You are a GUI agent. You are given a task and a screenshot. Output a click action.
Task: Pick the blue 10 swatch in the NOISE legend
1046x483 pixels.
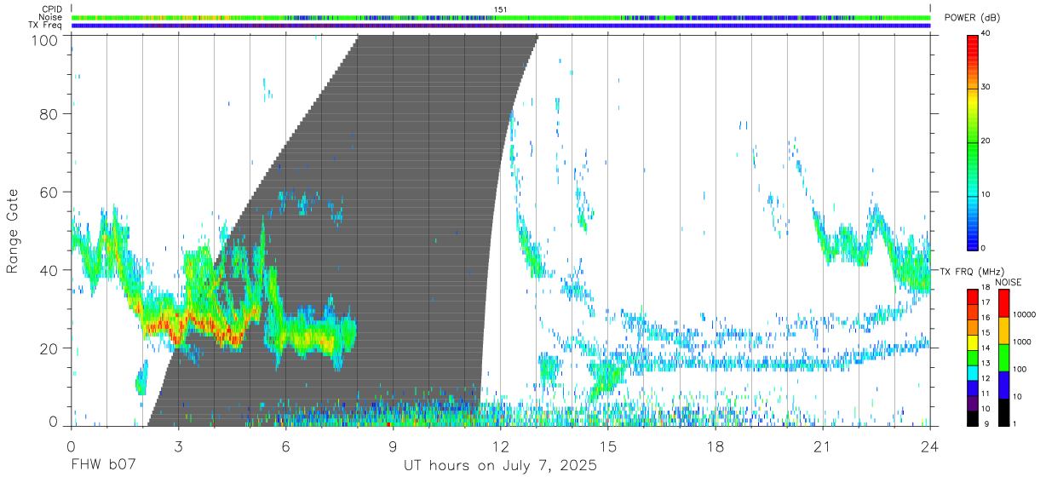[x=1003, y=385]
